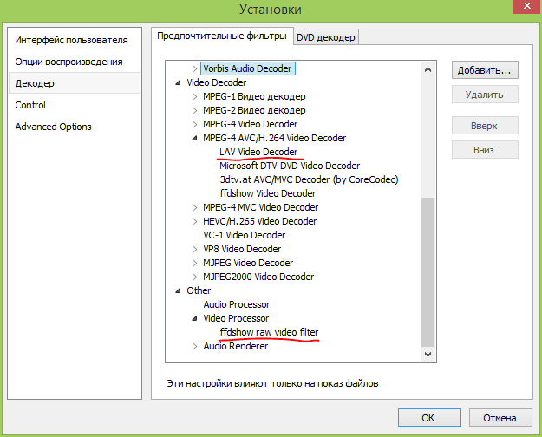Select LAV Video Decoder in the list
Image resolution: width=542 pixels, height=437 pixels.
258,152
